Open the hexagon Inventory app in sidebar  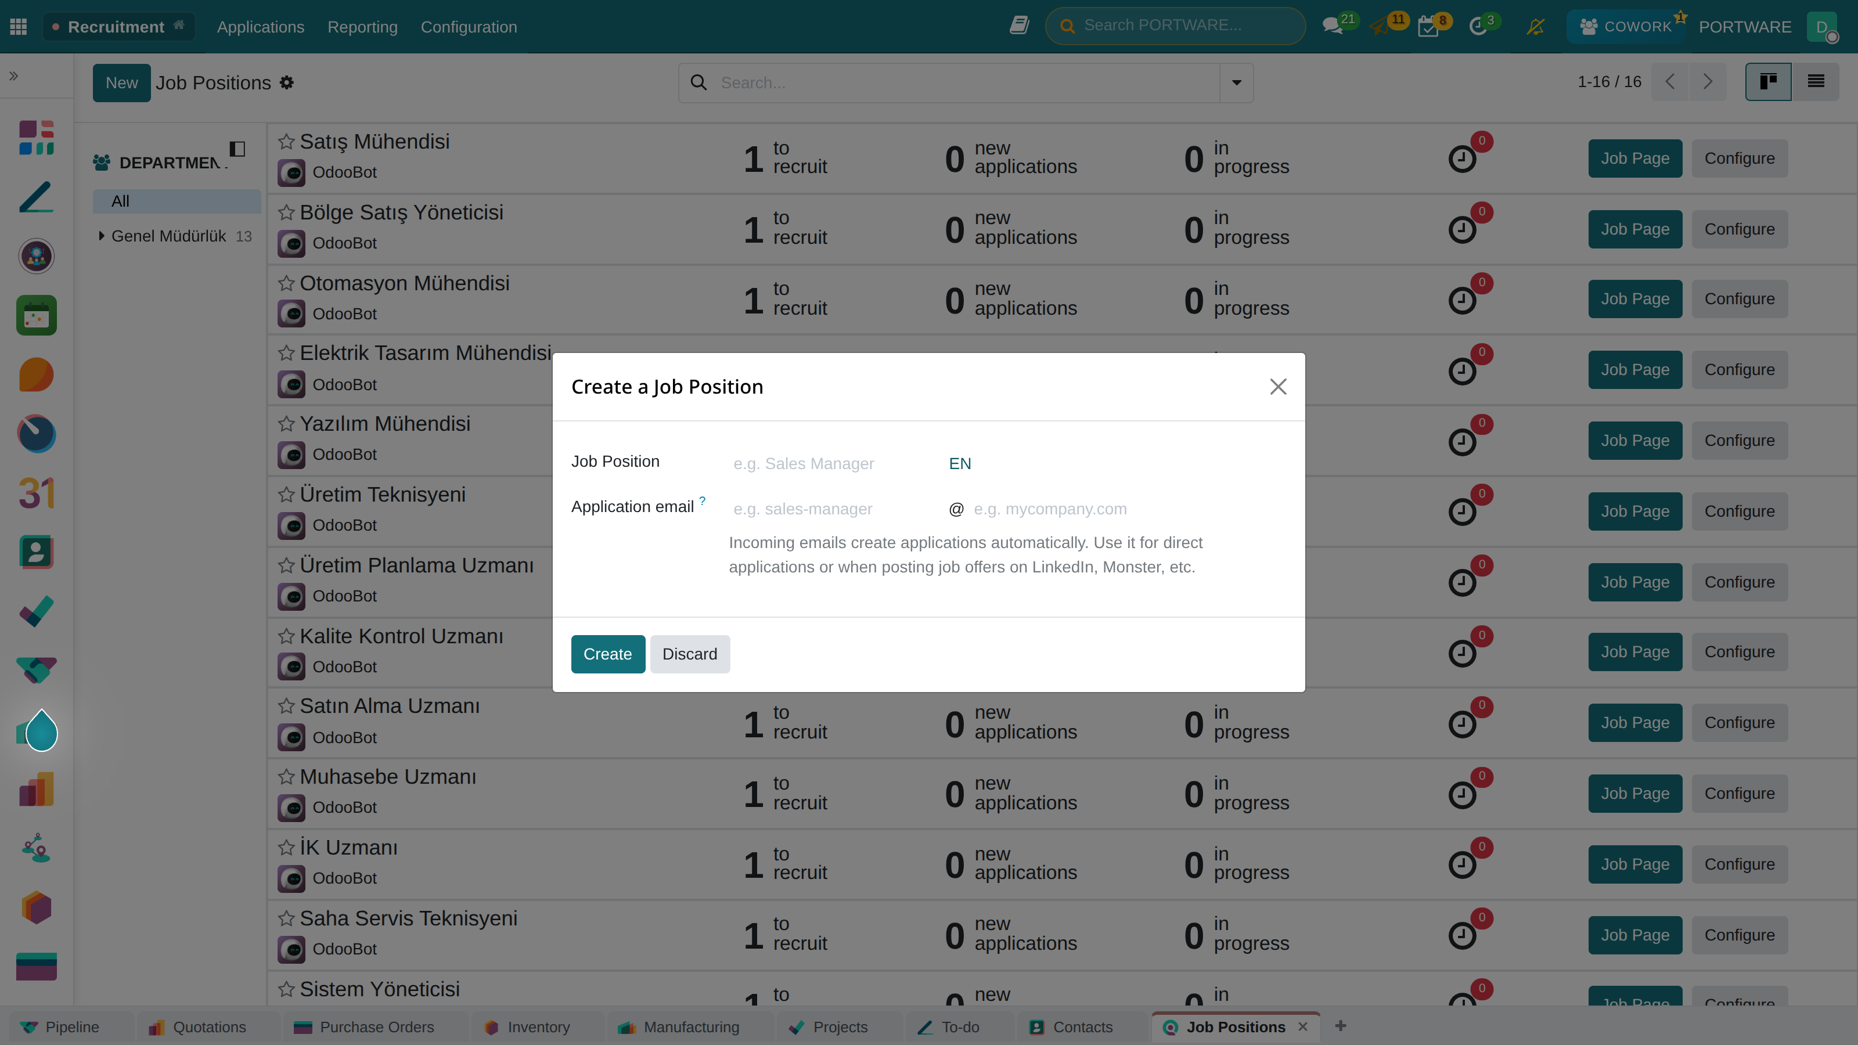point(36,907)
